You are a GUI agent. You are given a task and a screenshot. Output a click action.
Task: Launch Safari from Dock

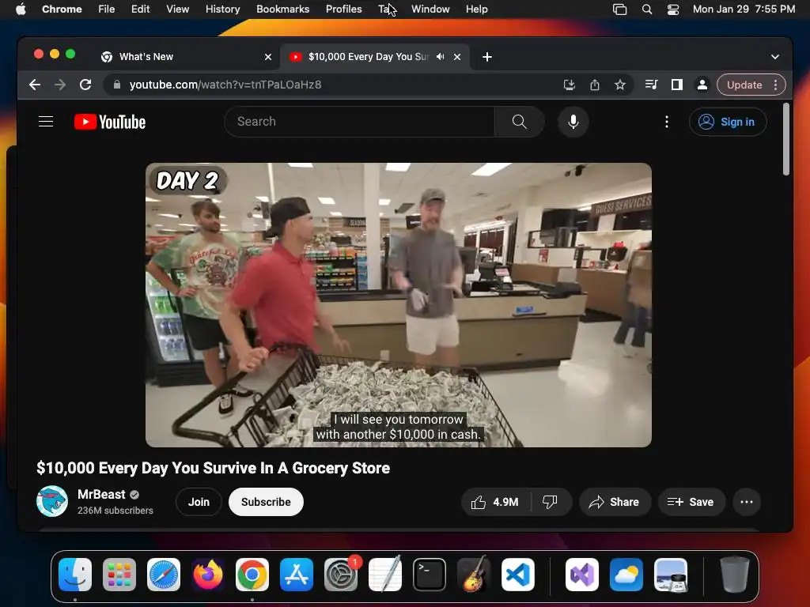164,575
